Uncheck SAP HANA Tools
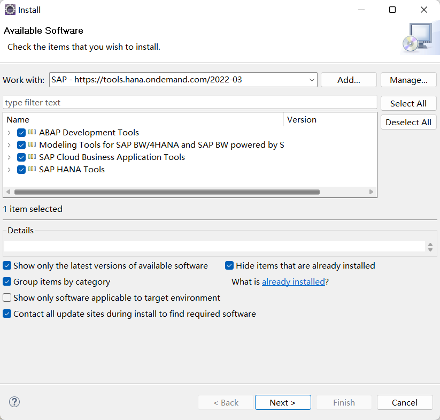This screenshot has height=420, width=440. (21, 170)
